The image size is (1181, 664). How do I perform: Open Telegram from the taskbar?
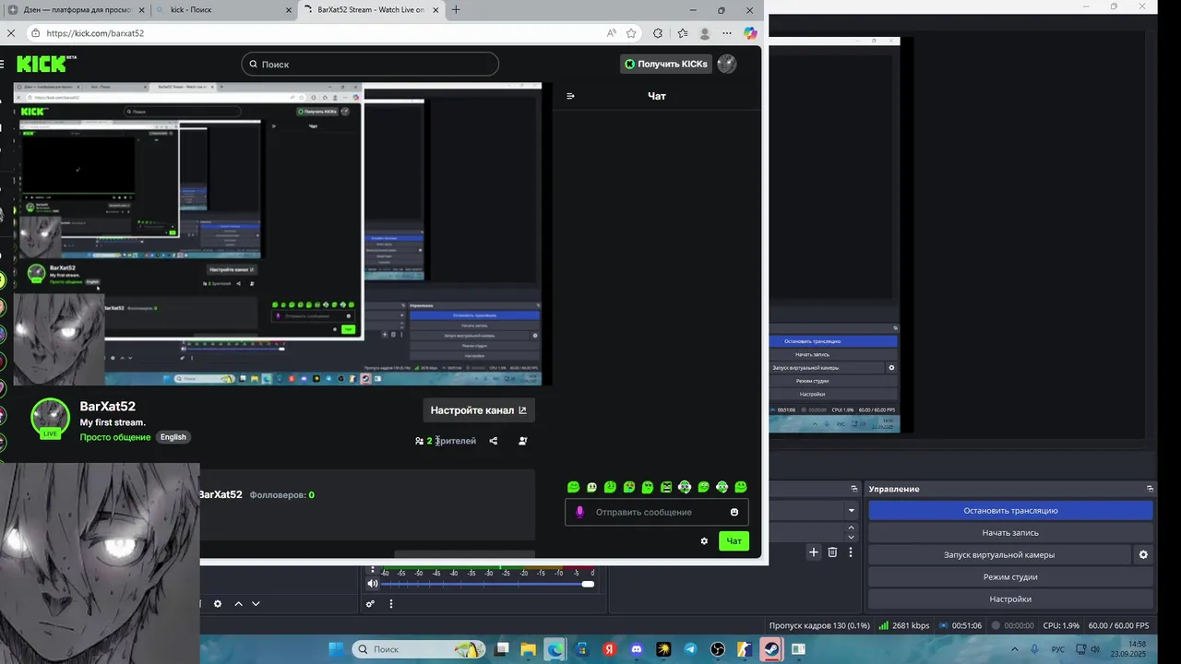(x=691, y=649)
